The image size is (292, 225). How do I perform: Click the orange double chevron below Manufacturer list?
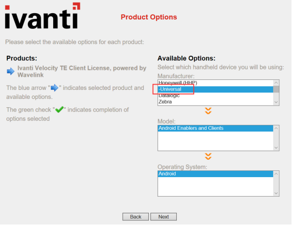(208, 111)
